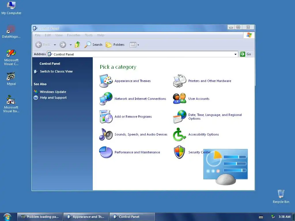The image size is (295, 221).
Task: Click the Sounds, Speech, and Audio Devices icon
Action: point(106,134)
